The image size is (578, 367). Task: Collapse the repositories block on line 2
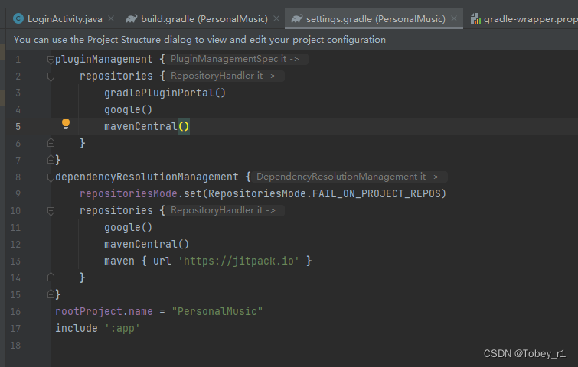pos(51,76)
